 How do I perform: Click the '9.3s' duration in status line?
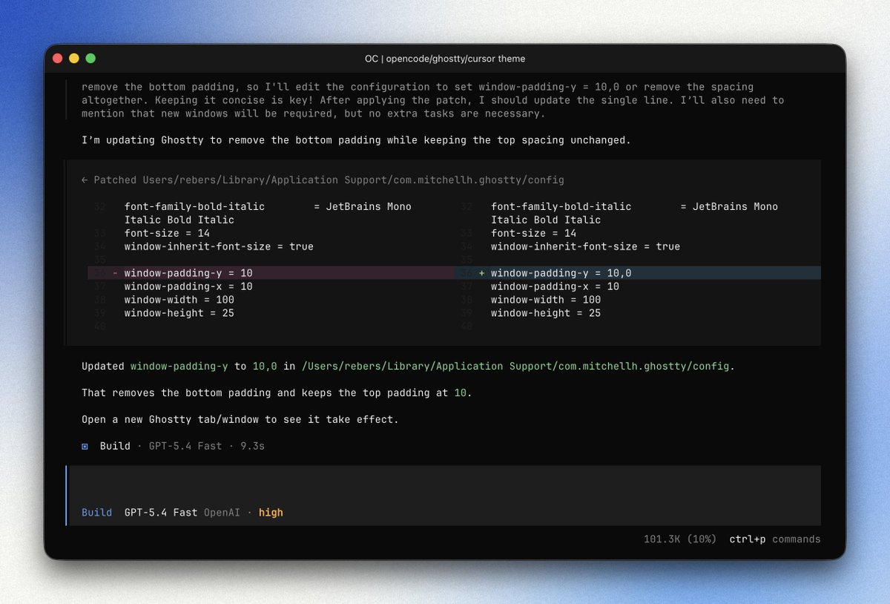click(x=252, y=446)
